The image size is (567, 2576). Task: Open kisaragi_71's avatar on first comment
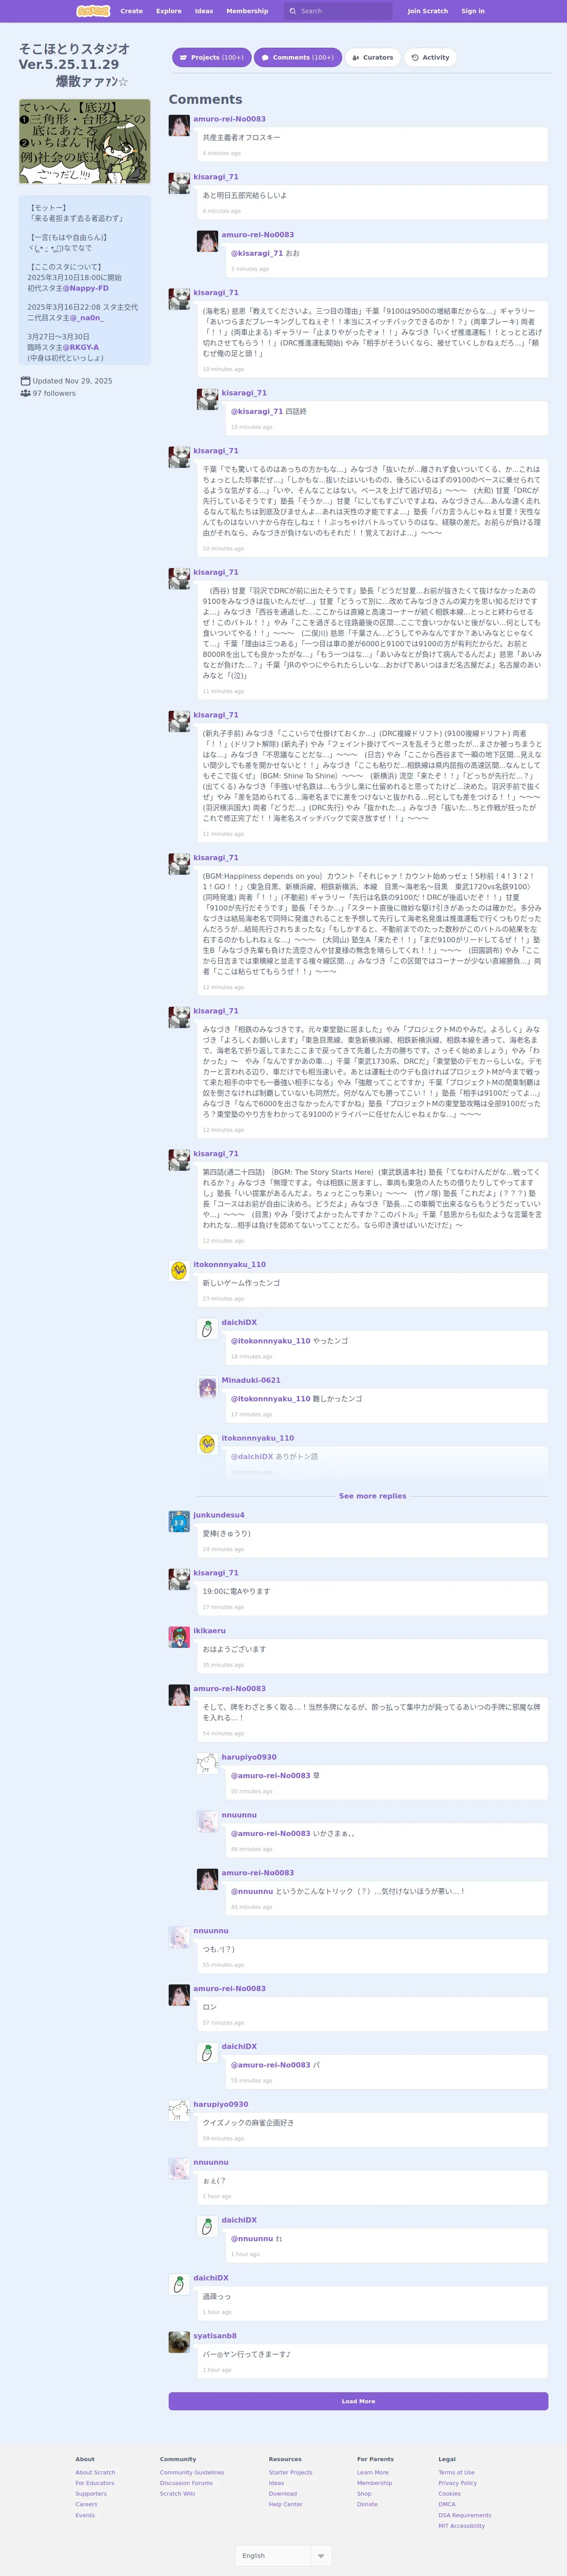click(x=179, y=183)
